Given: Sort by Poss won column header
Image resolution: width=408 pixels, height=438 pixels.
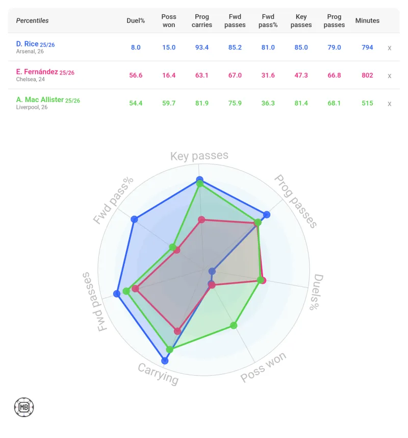Looking at the screenshot, I should pos(168,21).
